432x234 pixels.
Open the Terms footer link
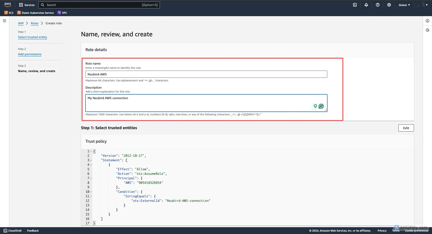tap(396, 231)
